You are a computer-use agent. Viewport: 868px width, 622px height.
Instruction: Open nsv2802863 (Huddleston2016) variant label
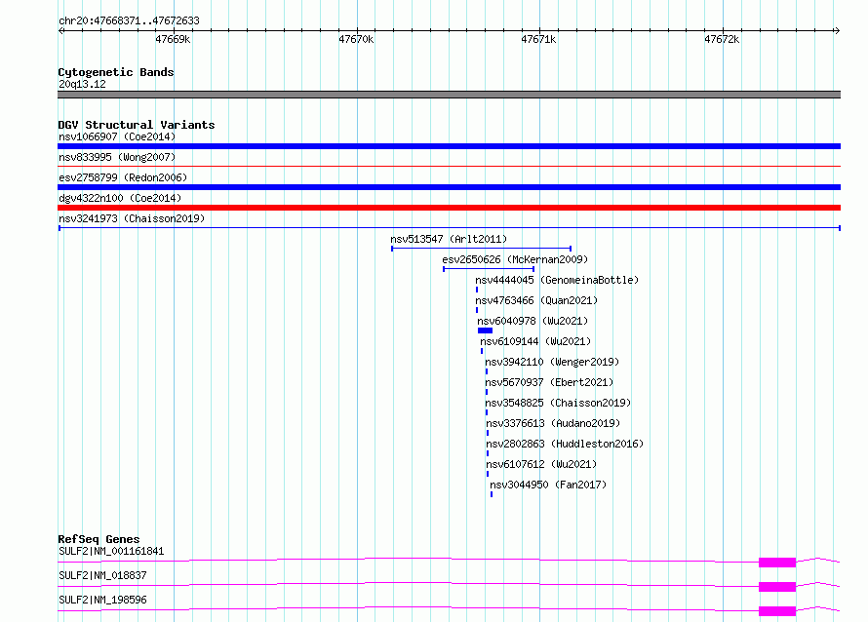pyautogui.click(x=565, y=444)
